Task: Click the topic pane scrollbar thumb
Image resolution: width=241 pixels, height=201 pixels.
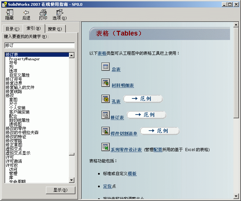Action: click(236, 73)
